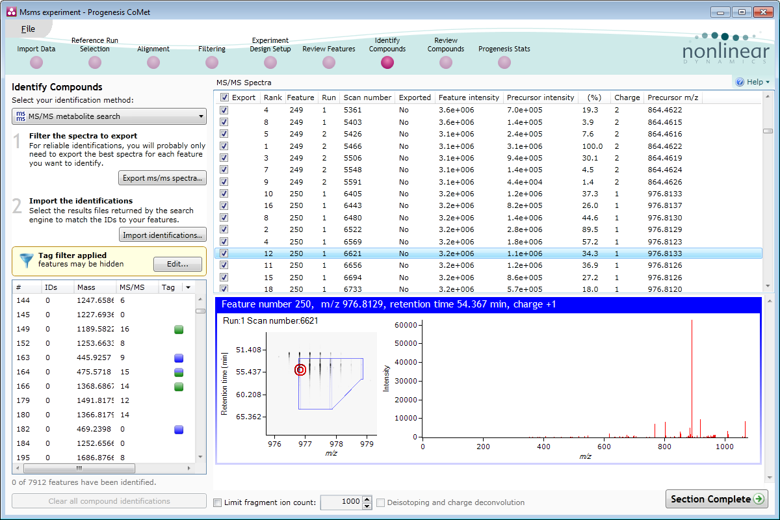Click the Import Data workflow step circle

click(36, 62)
